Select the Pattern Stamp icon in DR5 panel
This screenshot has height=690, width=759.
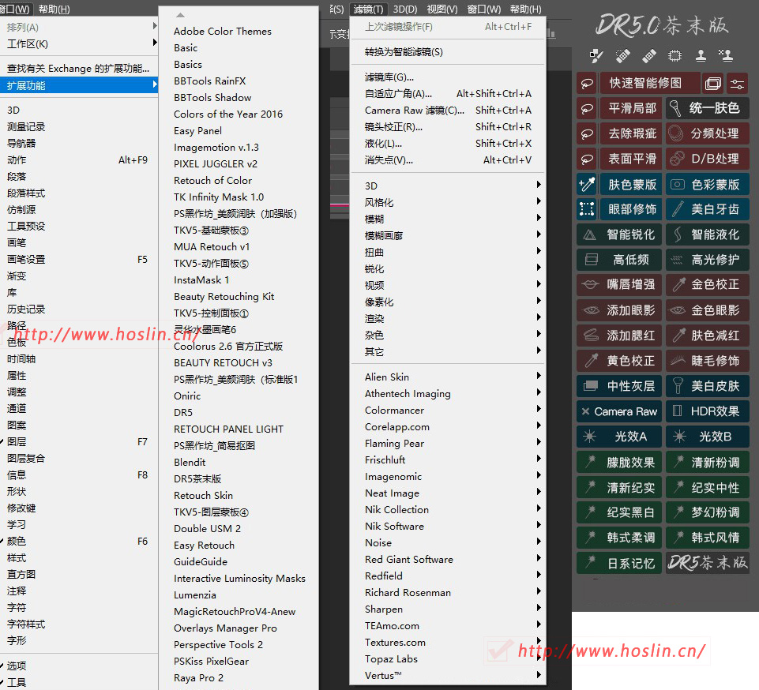[x=726, y=56]
